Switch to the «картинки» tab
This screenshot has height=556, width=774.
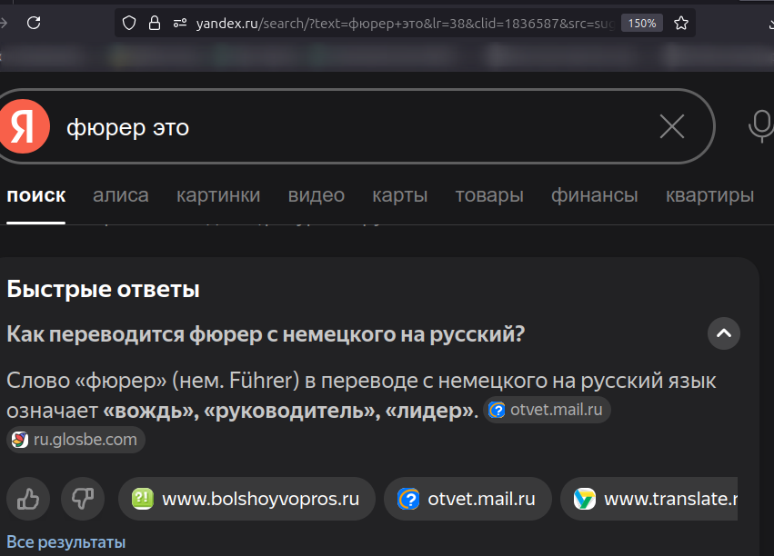(x=218, y=195)
